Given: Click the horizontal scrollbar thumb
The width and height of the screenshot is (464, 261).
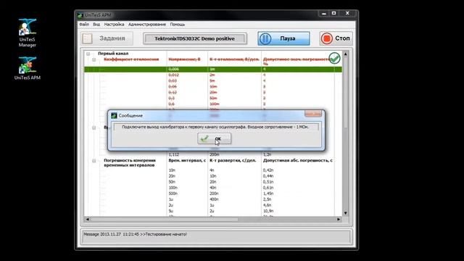Looking at the screenshot, I should tap(164, 219).
